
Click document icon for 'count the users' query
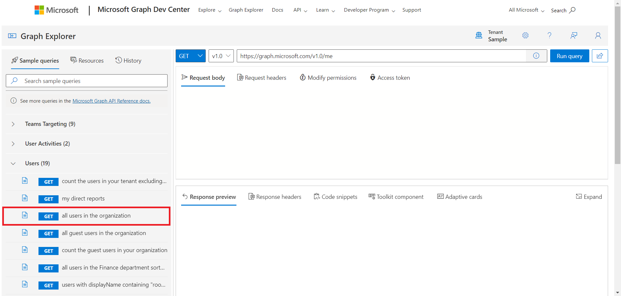(x=25, y=181)
